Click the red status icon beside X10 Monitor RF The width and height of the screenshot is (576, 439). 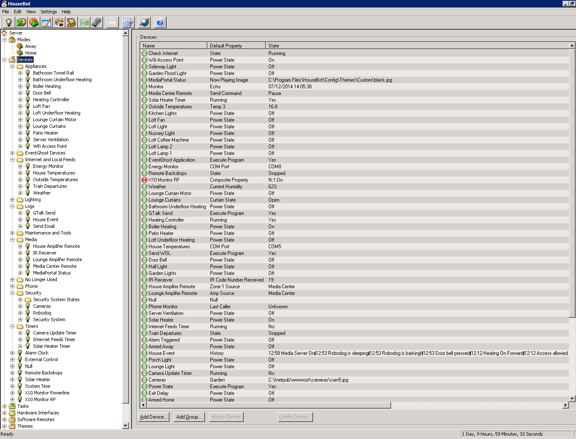click(144, 180)
